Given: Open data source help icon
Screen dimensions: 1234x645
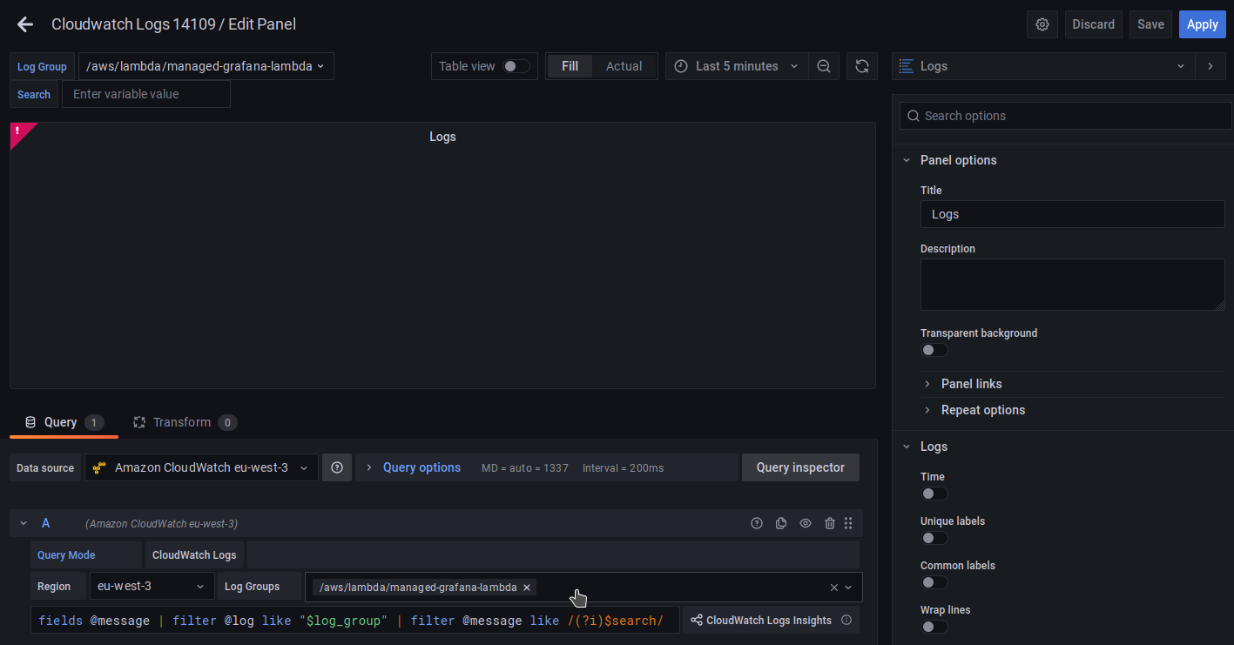Looking at the screenshot, I should point(337,467).
